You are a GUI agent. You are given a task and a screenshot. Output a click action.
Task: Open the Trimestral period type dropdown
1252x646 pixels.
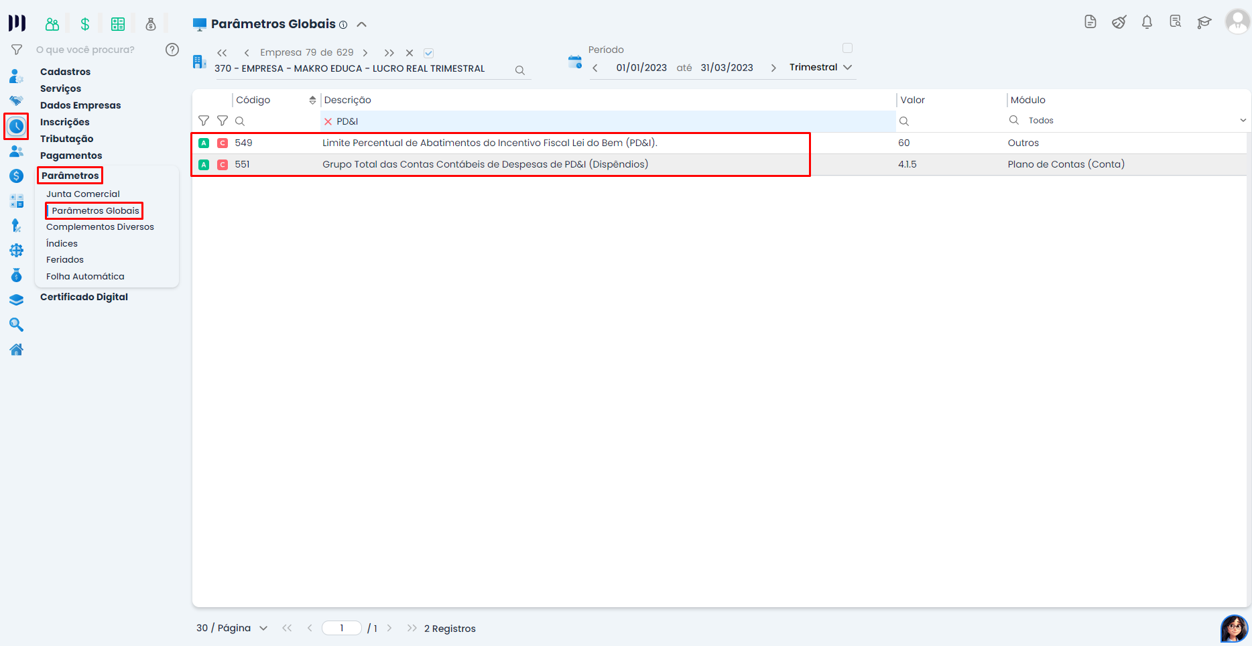coord(820,67)
